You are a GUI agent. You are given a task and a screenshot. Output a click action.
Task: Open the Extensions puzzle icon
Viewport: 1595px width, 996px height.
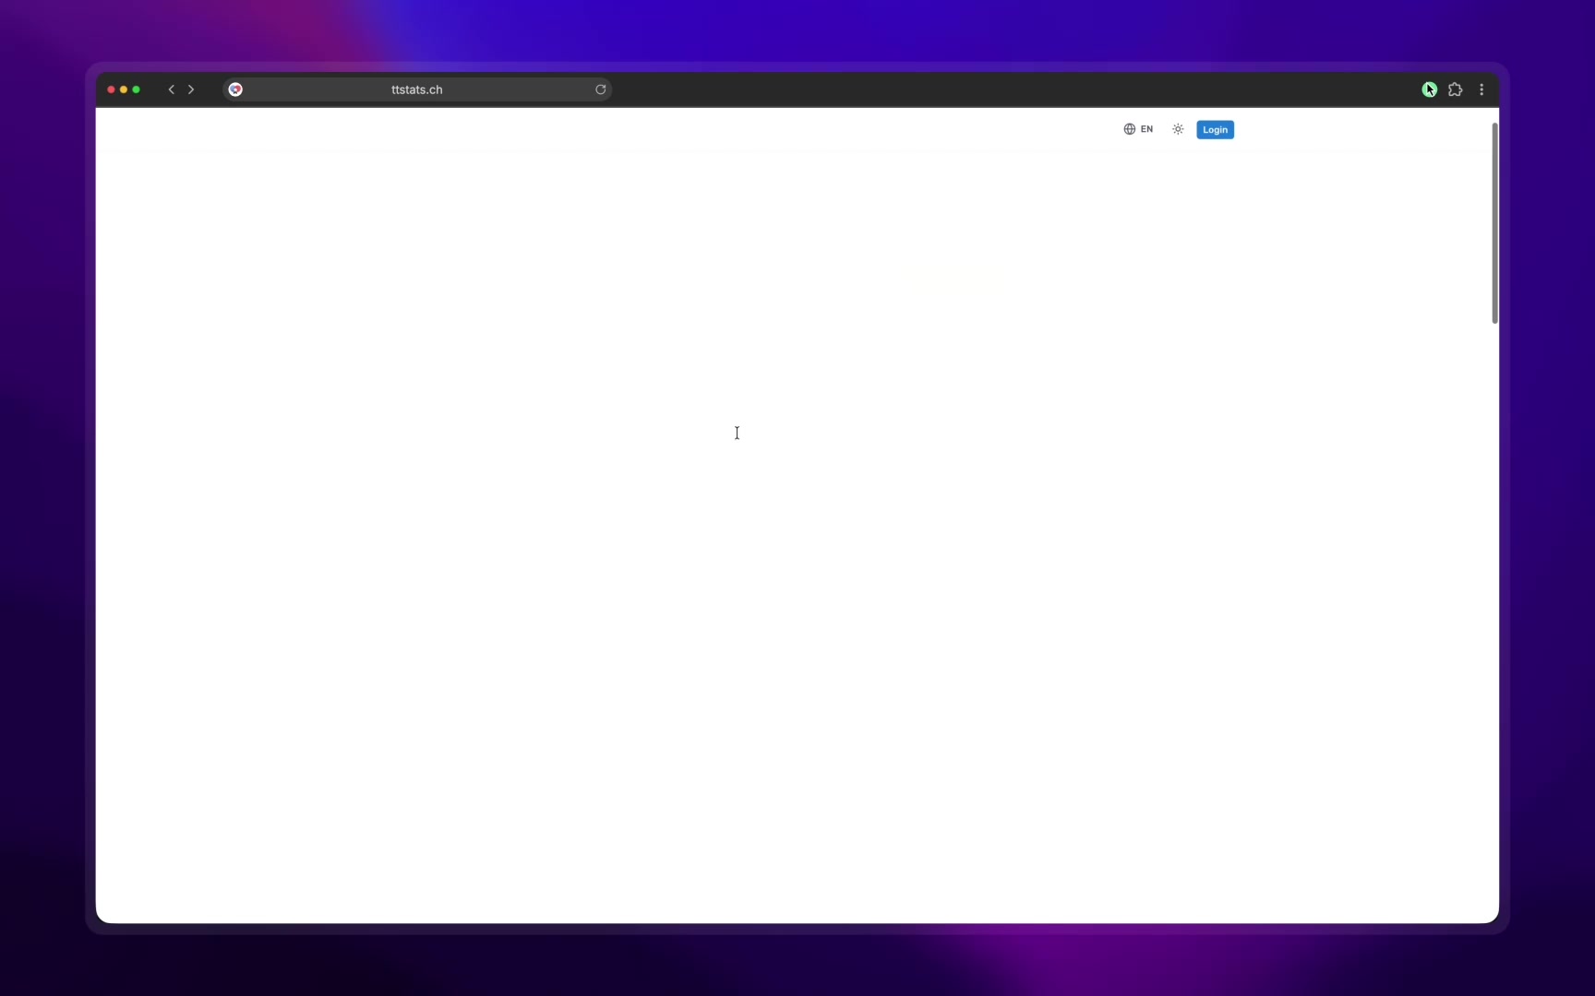[1456, 89]
